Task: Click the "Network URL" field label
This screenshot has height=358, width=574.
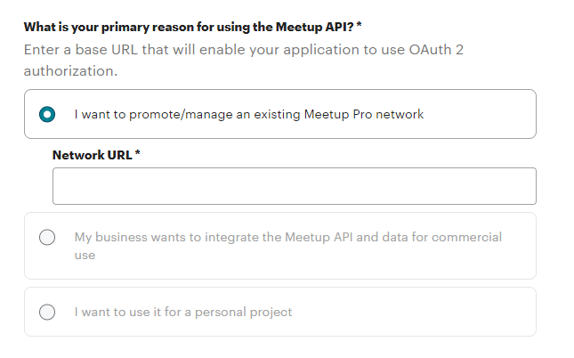Action: coord(93,155)
